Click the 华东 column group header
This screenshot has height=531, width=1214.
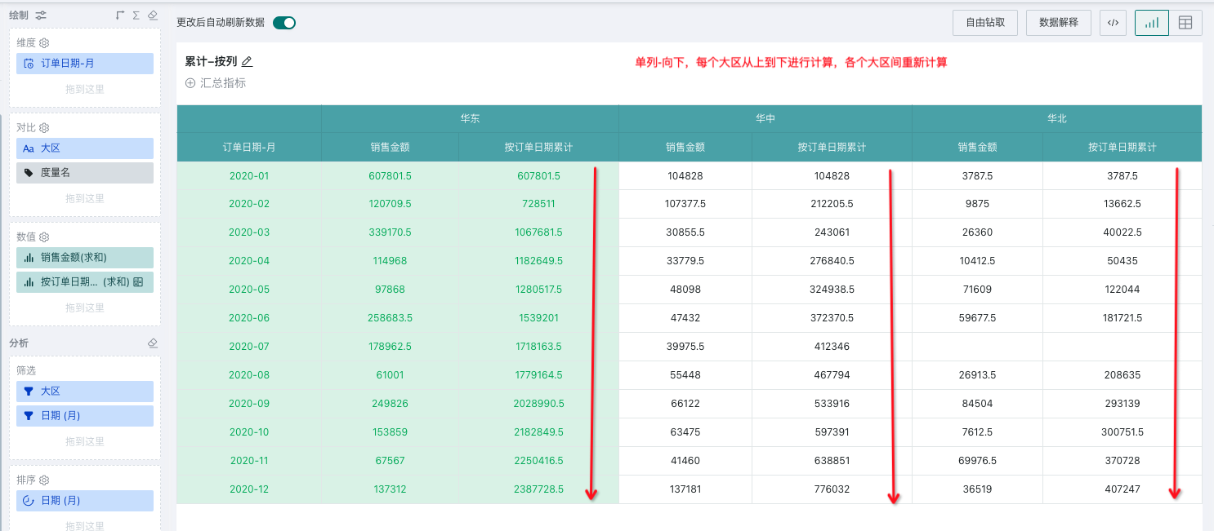[470, 118]
